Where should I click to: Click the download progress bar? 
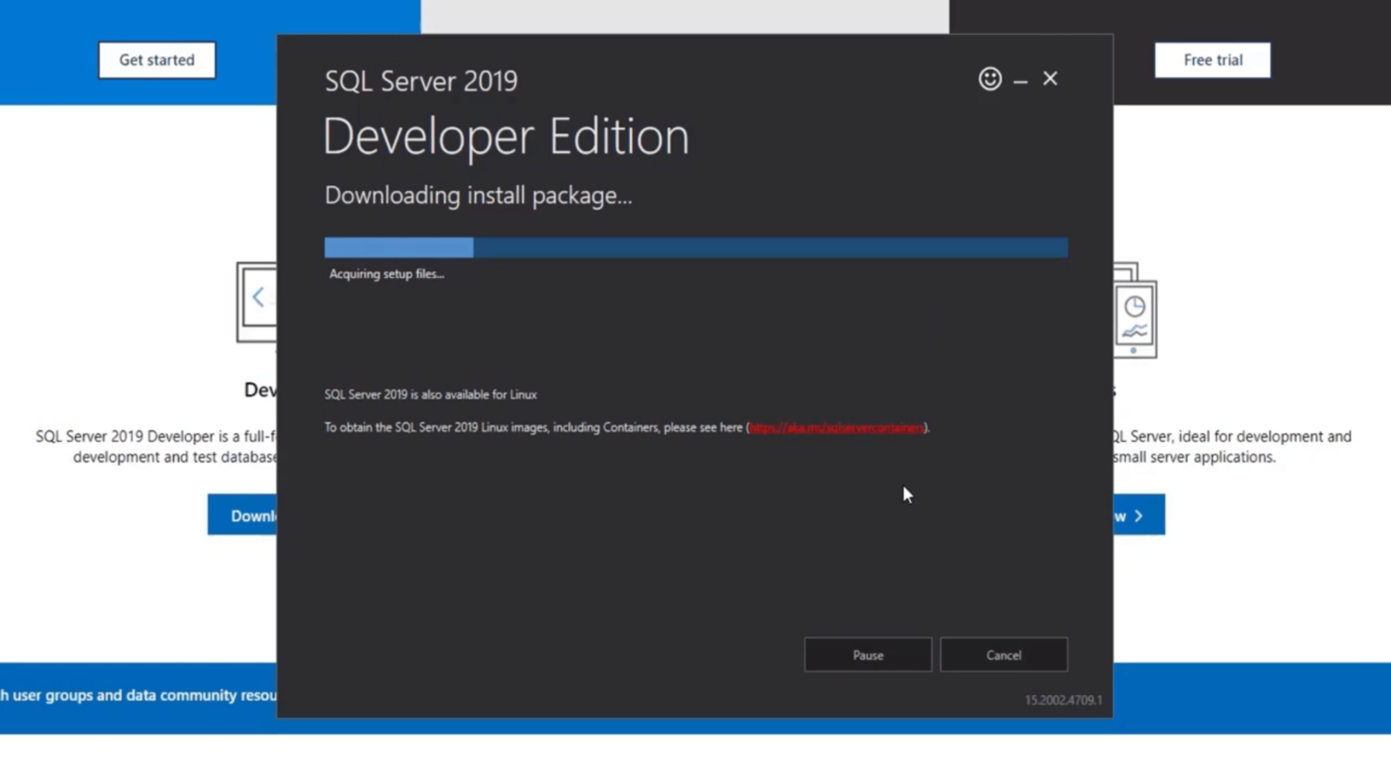point(695,247)
